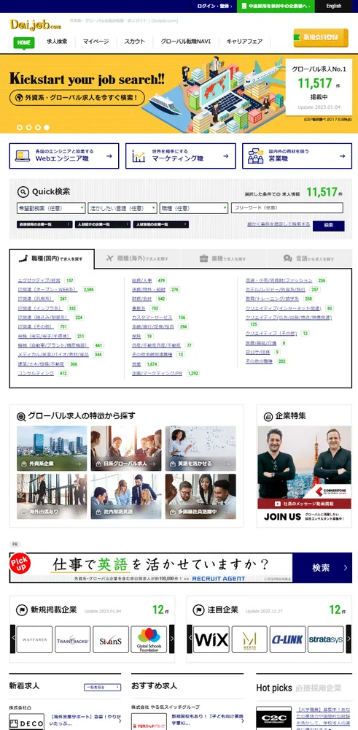This screenshot has height=730, width=358.
Task: Open the 職種 dropdown
Action: tap(194, 208)
